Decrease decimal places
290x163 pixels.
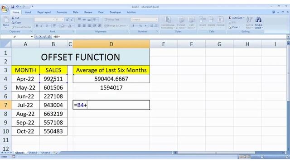click(156, 25)
